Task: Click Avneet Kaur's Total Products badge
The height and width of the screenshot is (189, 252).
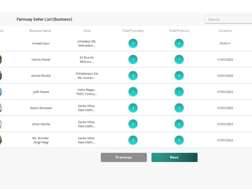Action: coord(179,43)
